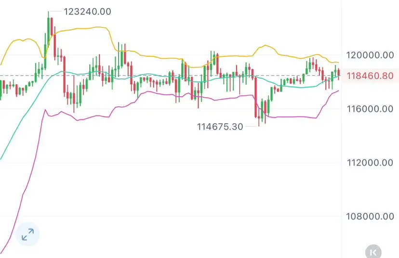
Task: Click the dashed current price line
Action: tap(171, 76)
